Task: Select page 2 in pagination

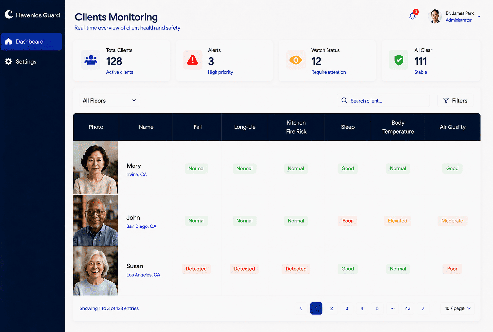Action: [x=331, y=308]
